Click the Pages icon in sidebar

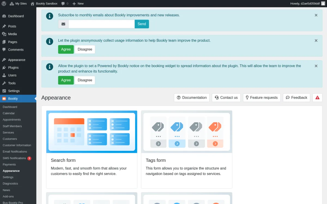pos(4,42)
